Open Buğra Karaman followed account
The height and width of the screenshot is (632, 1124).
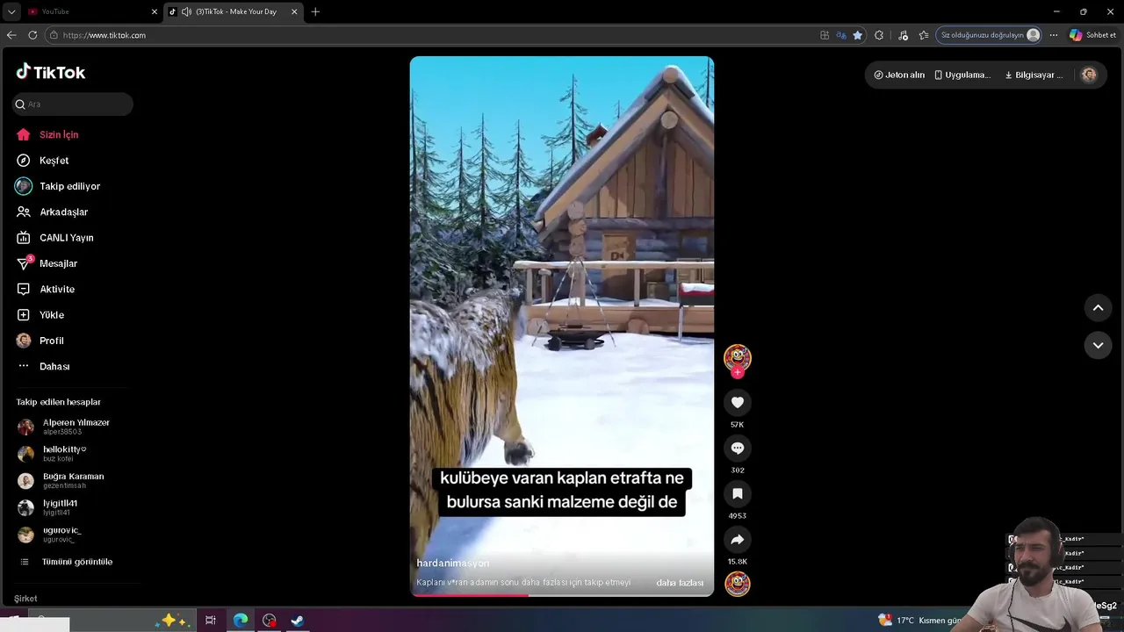tap(61, 480)
